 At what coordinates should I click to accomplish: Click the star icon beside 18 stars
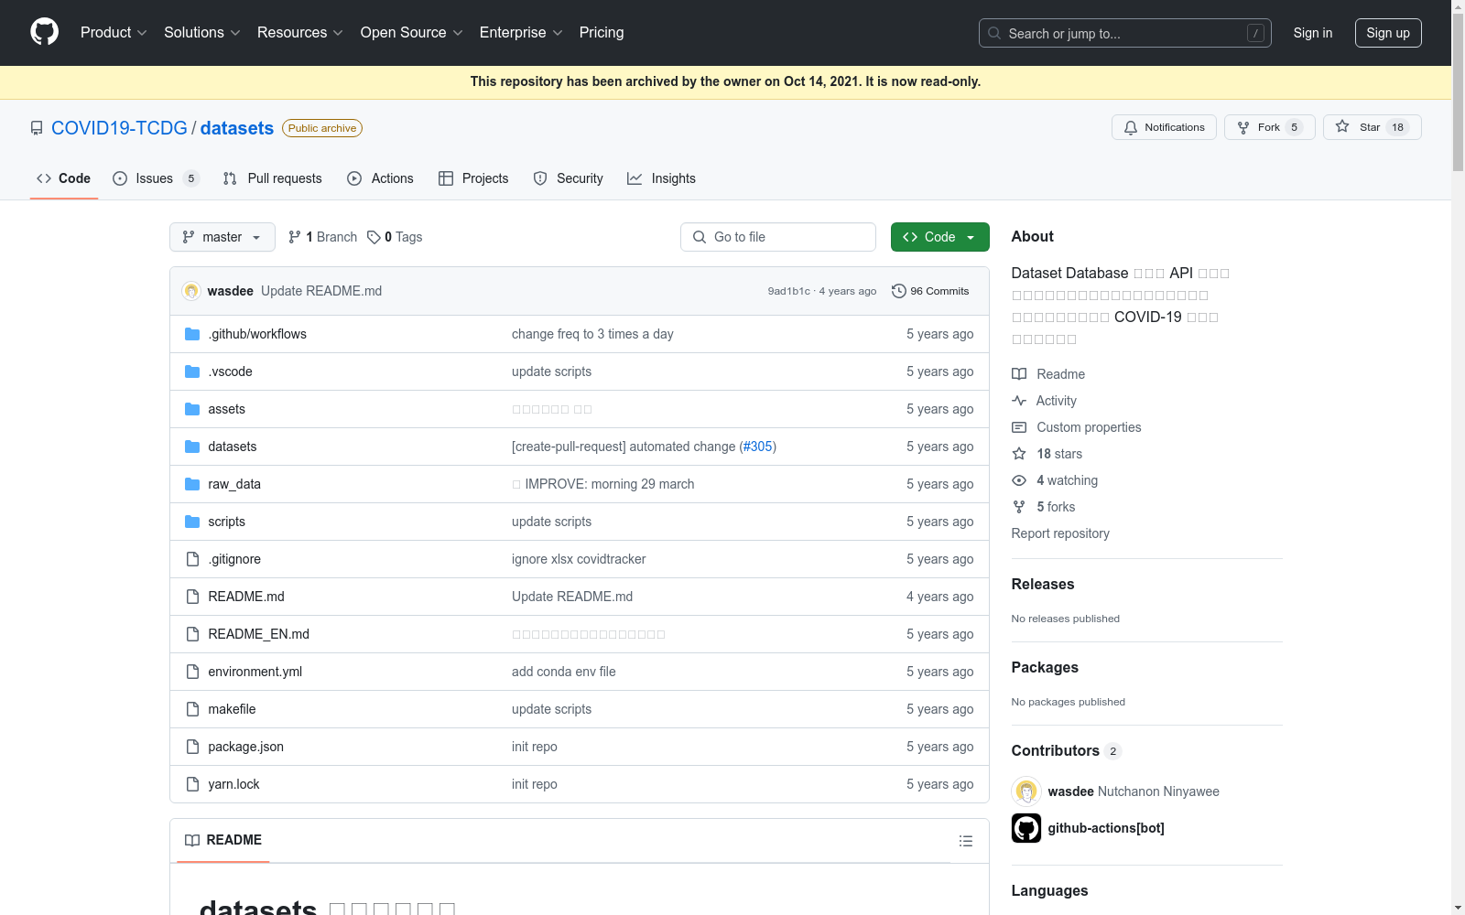pyautogui.click(x=1019, y=454)
